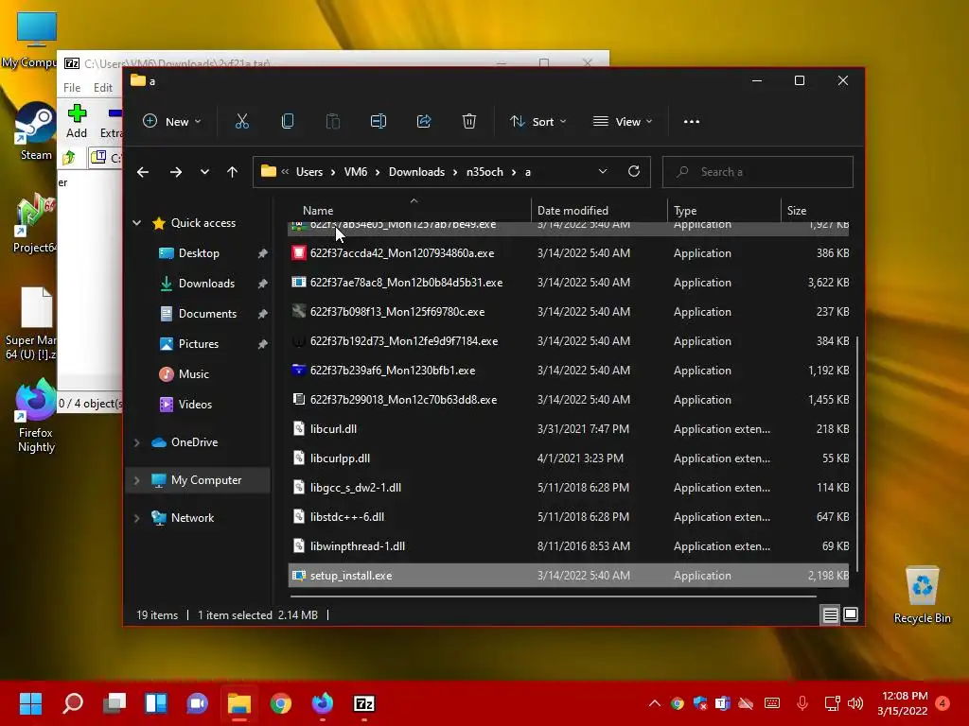The image size is (969, 726).
Task: Switch to details view icon in status bar
Action: (830, 614)
